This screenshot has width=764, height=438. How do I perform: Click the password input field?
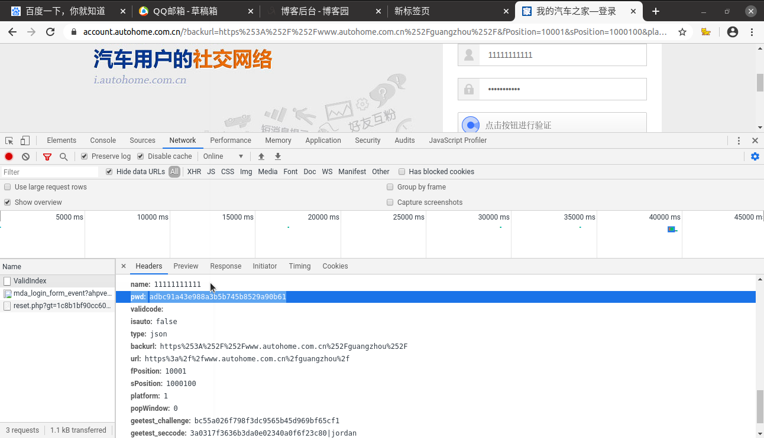pyautogui.click(x=552, y=89)
